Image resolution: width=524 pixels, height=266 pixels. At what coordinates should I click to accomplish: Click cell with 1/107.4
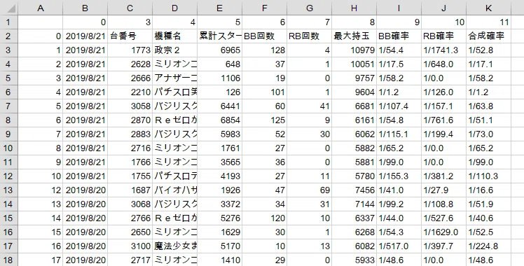(399, 106)
